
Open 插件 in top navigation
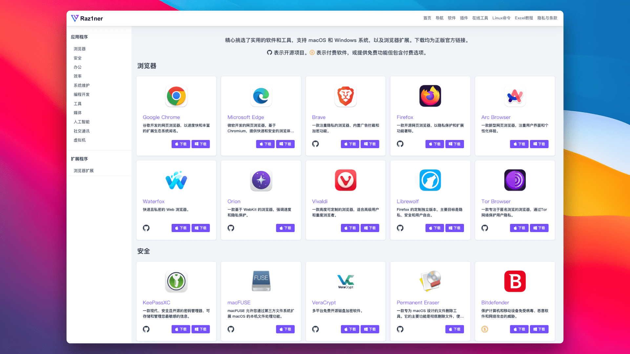[464, 18]
